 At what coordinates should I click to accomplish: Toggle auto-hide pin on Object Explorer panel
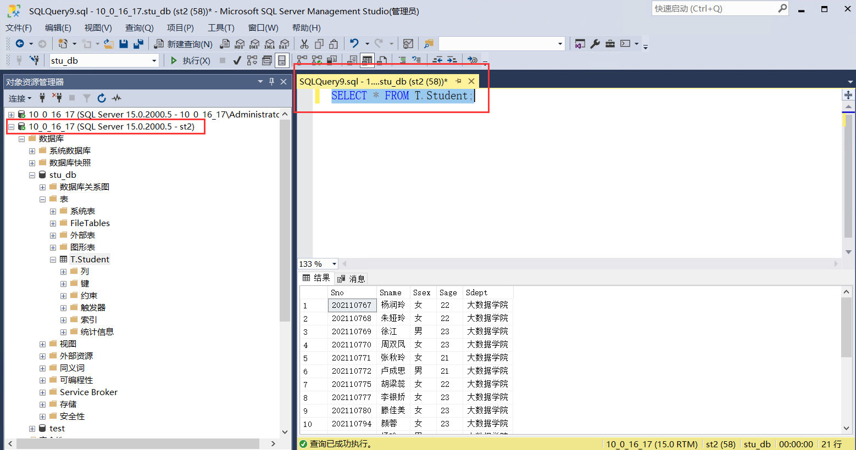coord(271,82)
